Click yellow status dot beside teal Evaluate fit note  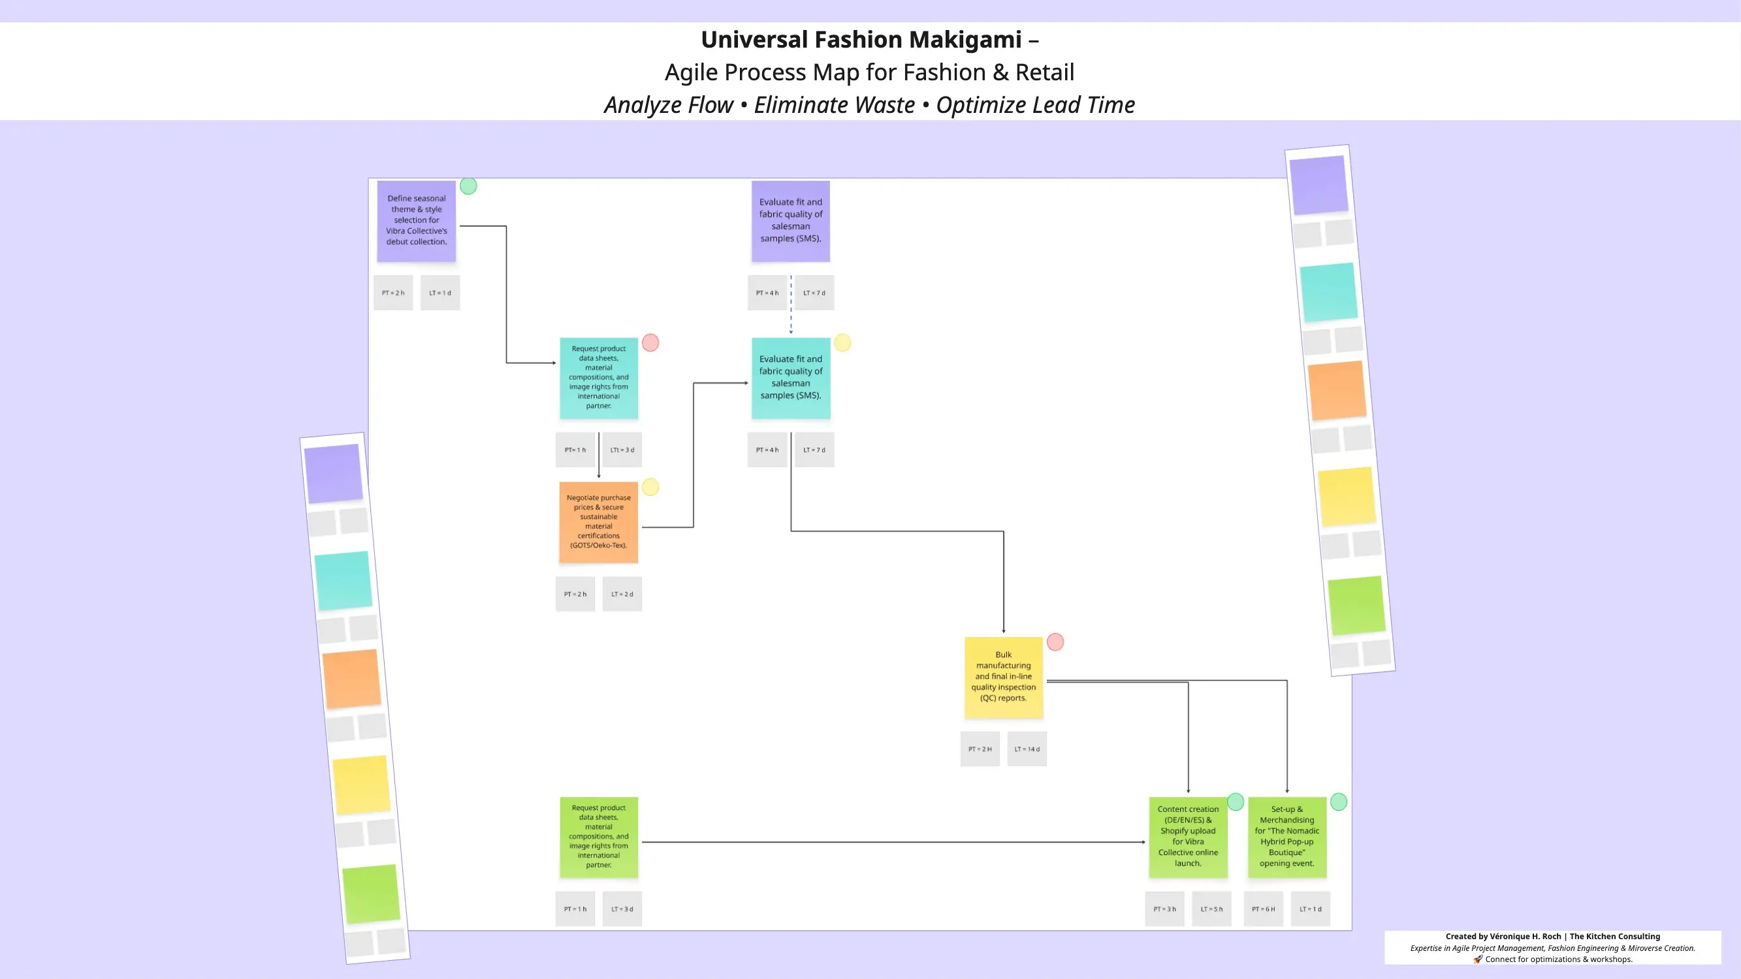842,343
